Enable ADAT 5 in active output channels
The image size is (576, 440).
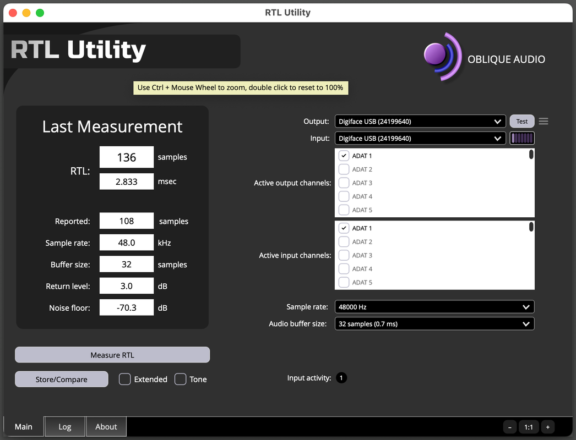[344, 210]
